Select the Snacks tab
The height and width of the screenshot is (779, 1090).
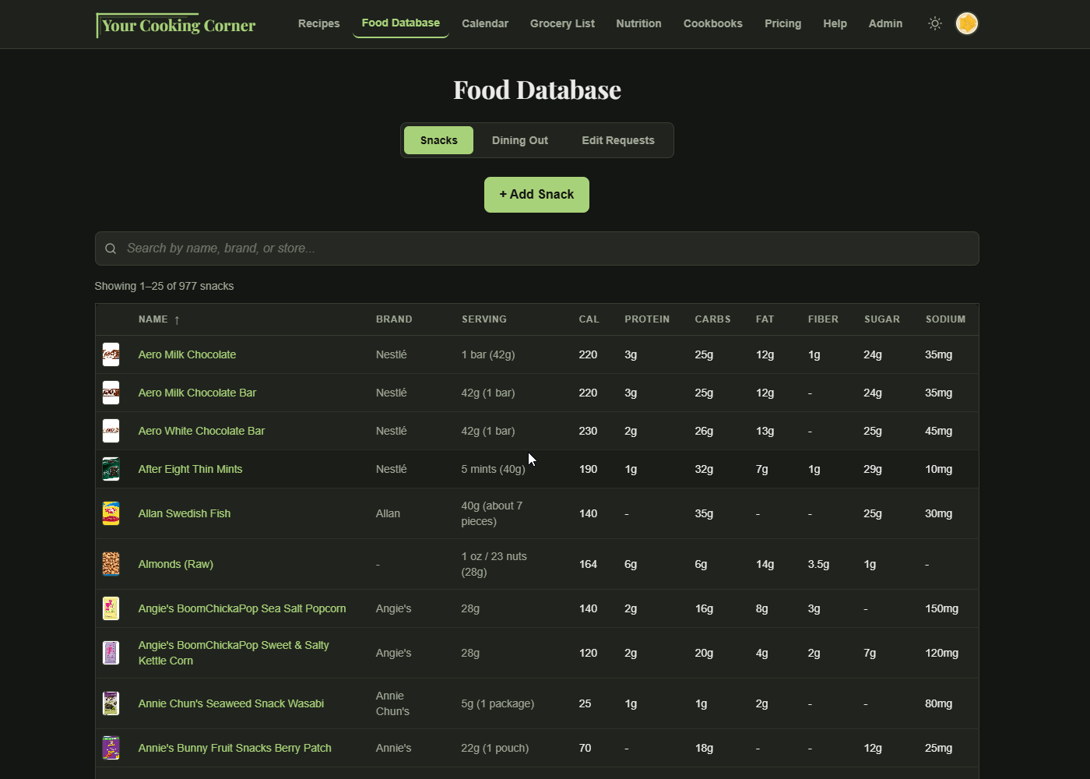pos(439,140)
